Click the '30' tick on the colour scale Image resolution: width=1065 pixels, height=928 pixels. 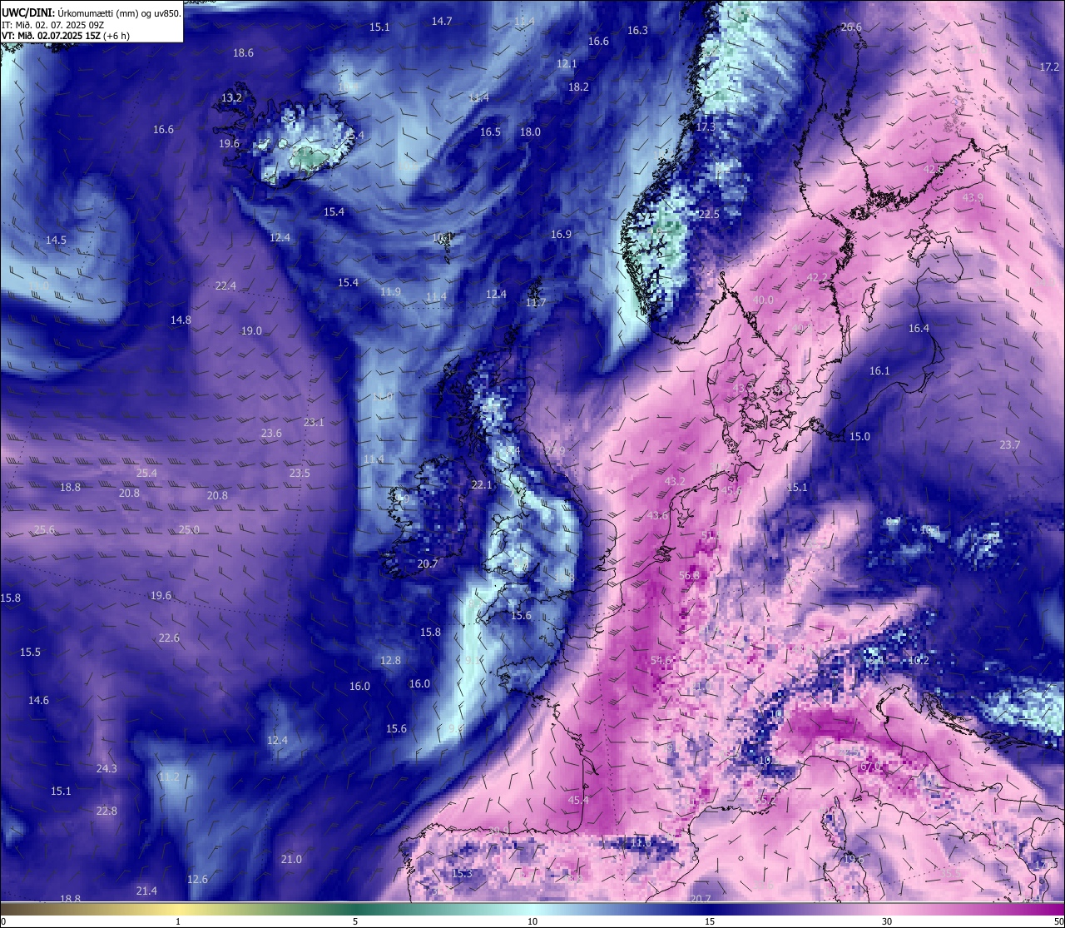pos(887,921)
